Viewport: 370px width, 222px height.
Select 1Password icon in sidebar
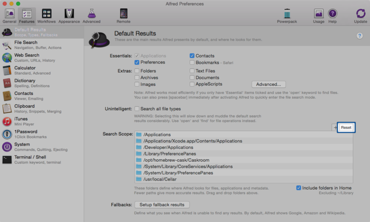(x=7, y=134)
